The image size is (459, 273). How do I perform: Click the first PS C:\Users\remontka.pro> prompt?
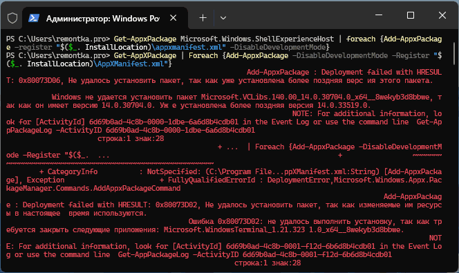pos(58,39)
